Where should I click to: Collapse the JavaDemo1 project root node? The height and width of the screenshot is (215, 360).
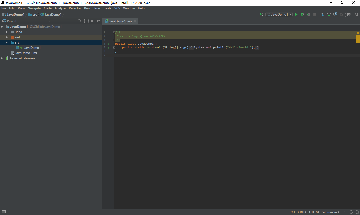[2, 27]
